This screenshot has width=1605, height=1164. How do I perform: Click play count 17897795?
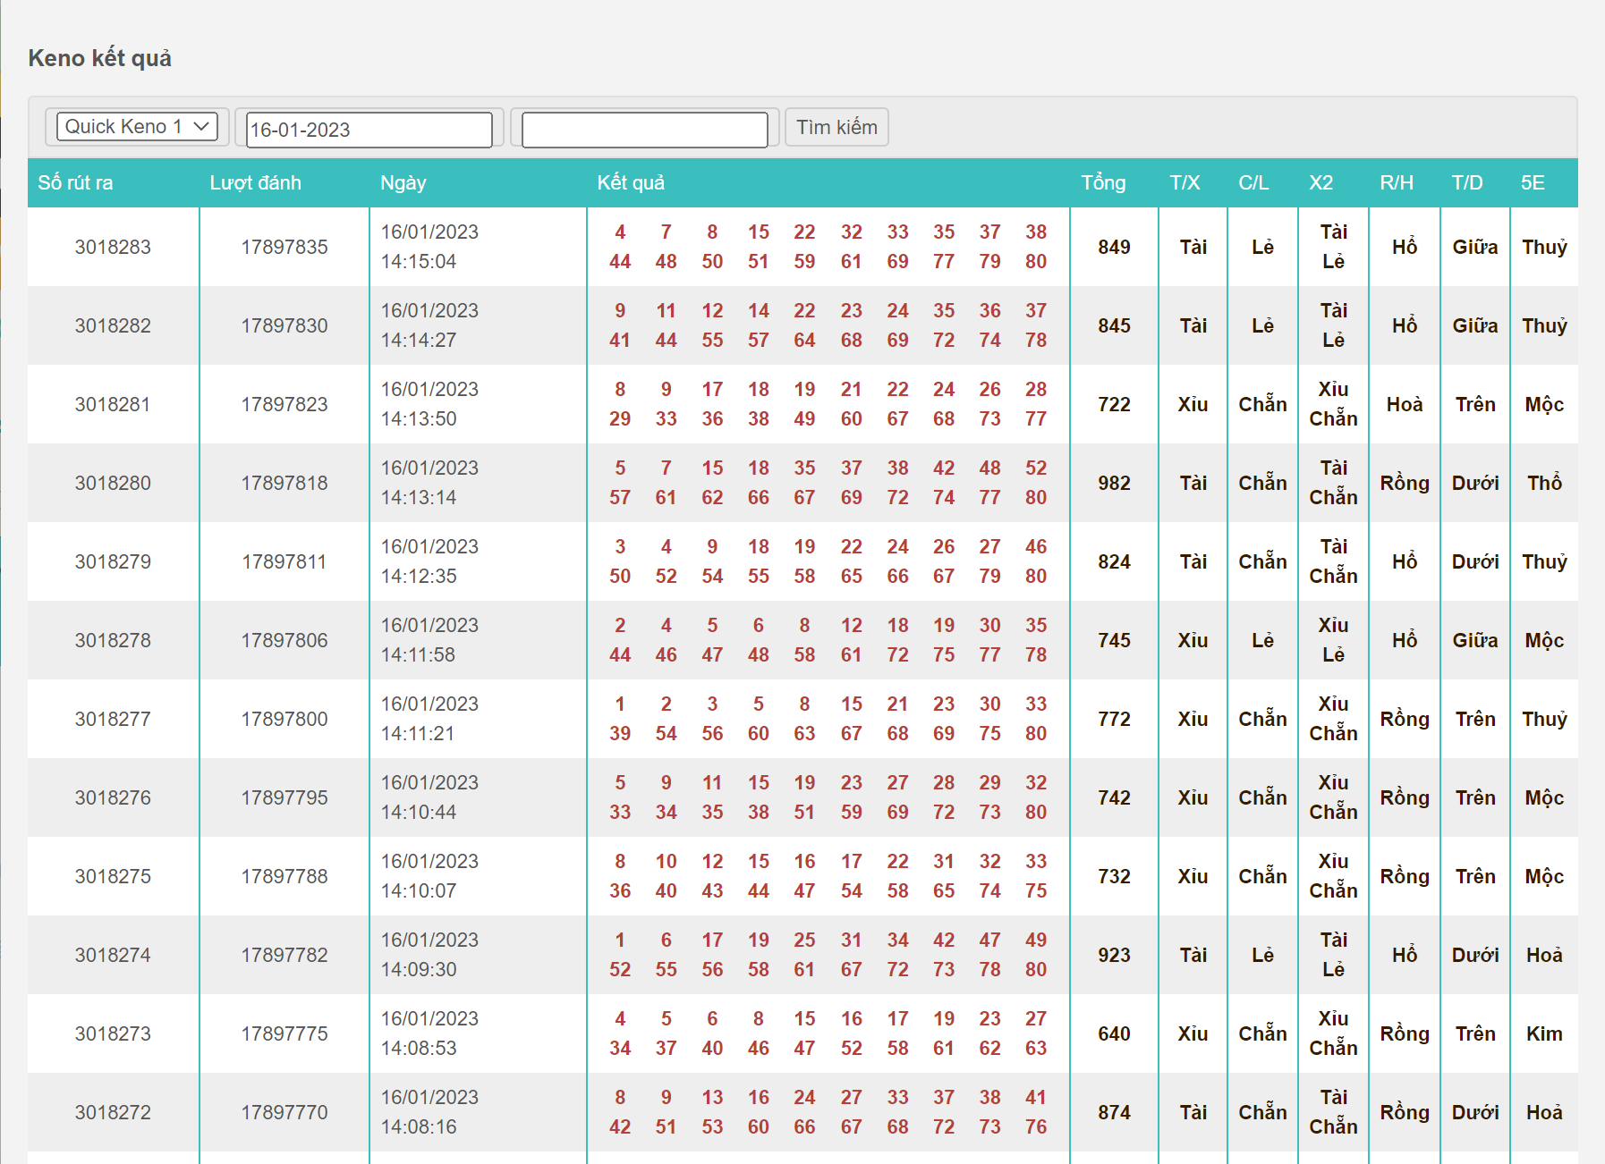[284, 797]
